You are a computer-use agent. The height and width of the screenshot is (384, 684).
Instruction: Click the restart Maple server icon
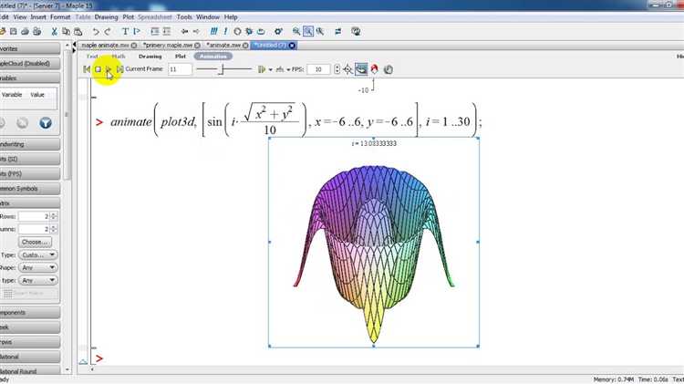click(x=261, y=31)
